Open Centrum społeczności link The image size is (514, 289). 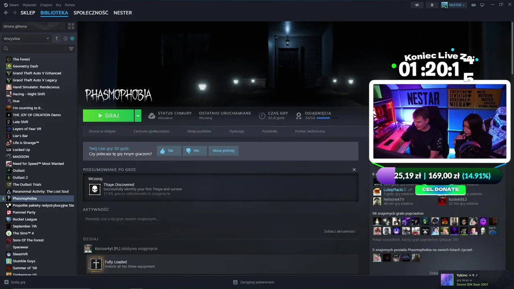click(x=151, y=131)
